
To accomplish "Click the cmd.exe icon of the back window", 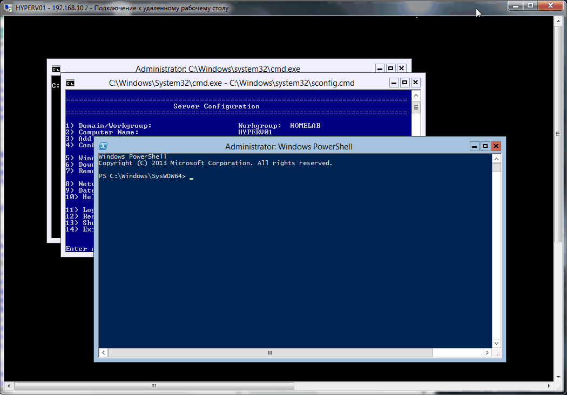I will tap(56, 69).
